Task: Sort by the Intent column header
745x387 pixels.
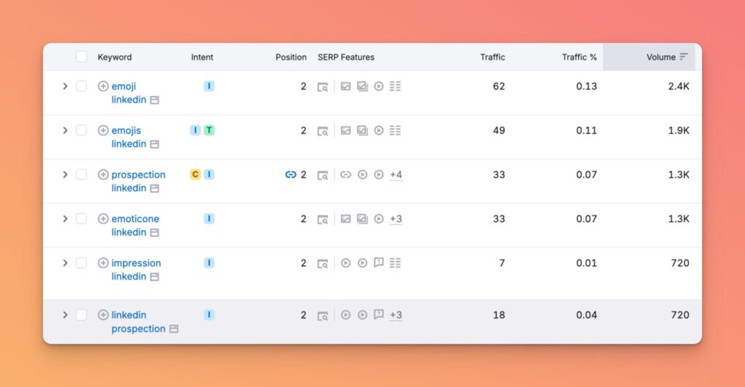Action: [x=202, y=57]
